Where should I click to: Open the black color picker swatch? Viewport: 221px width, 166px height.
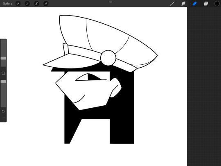217,4
